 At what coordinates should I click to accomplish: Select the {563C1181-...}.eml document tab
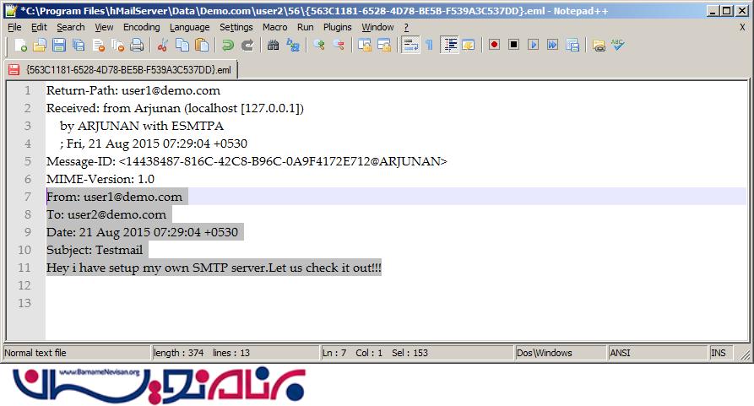121,70
